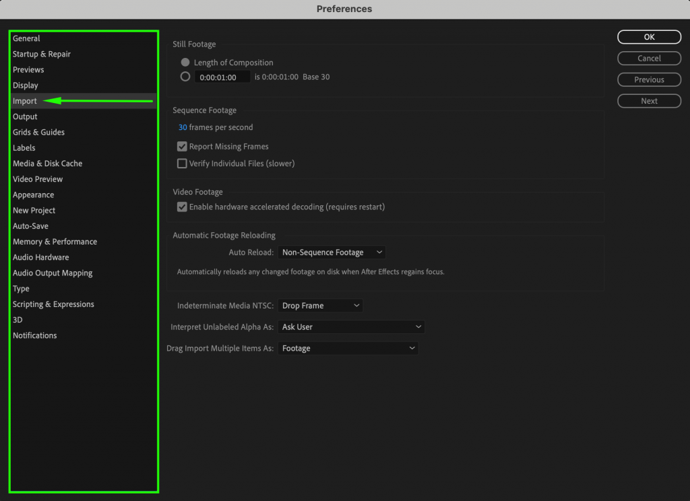Change the Indeterminate Media NTSC dropdown
The image size is (690, 501).
pyautogui.click(x=320, y=305)
